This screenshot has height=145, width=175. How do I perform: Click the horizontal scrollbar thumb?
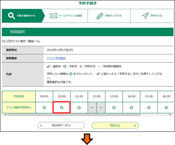tap(74, 115)
